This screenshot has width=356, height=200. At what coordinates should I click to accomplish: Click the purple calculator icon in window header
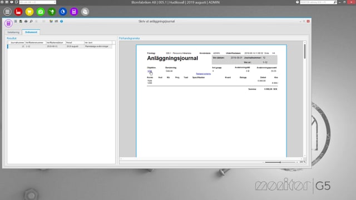[8, 23]
